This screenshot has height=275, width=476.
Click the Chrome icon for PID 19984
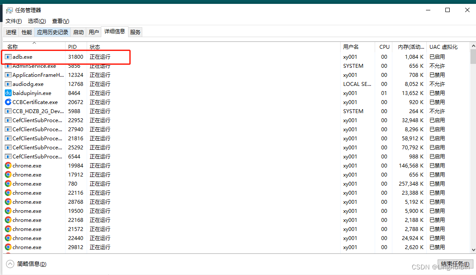pos(8,166)
